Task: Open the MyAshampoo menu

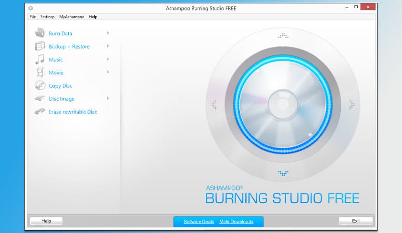Action: pos(72,17)
